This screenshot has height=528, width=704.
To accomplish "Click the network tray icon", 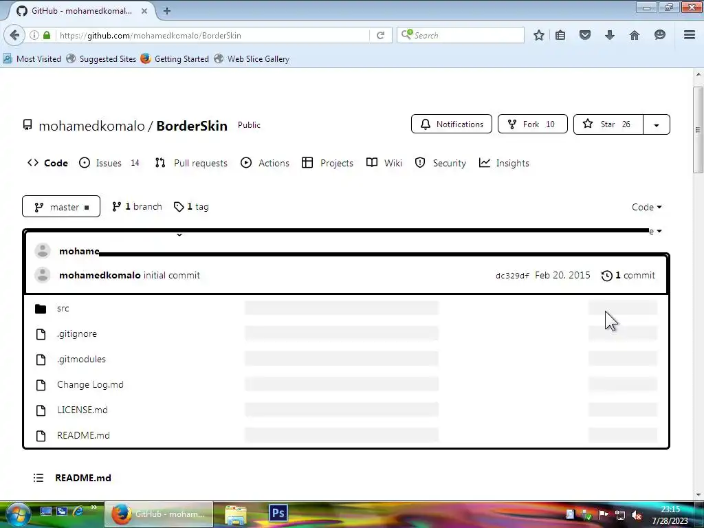I will (x=620, y=515).
